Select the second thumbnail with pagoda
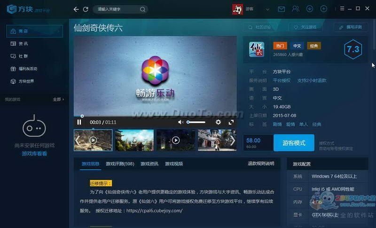Viewport: 376px width, 228px height. [x=134, y=140]
